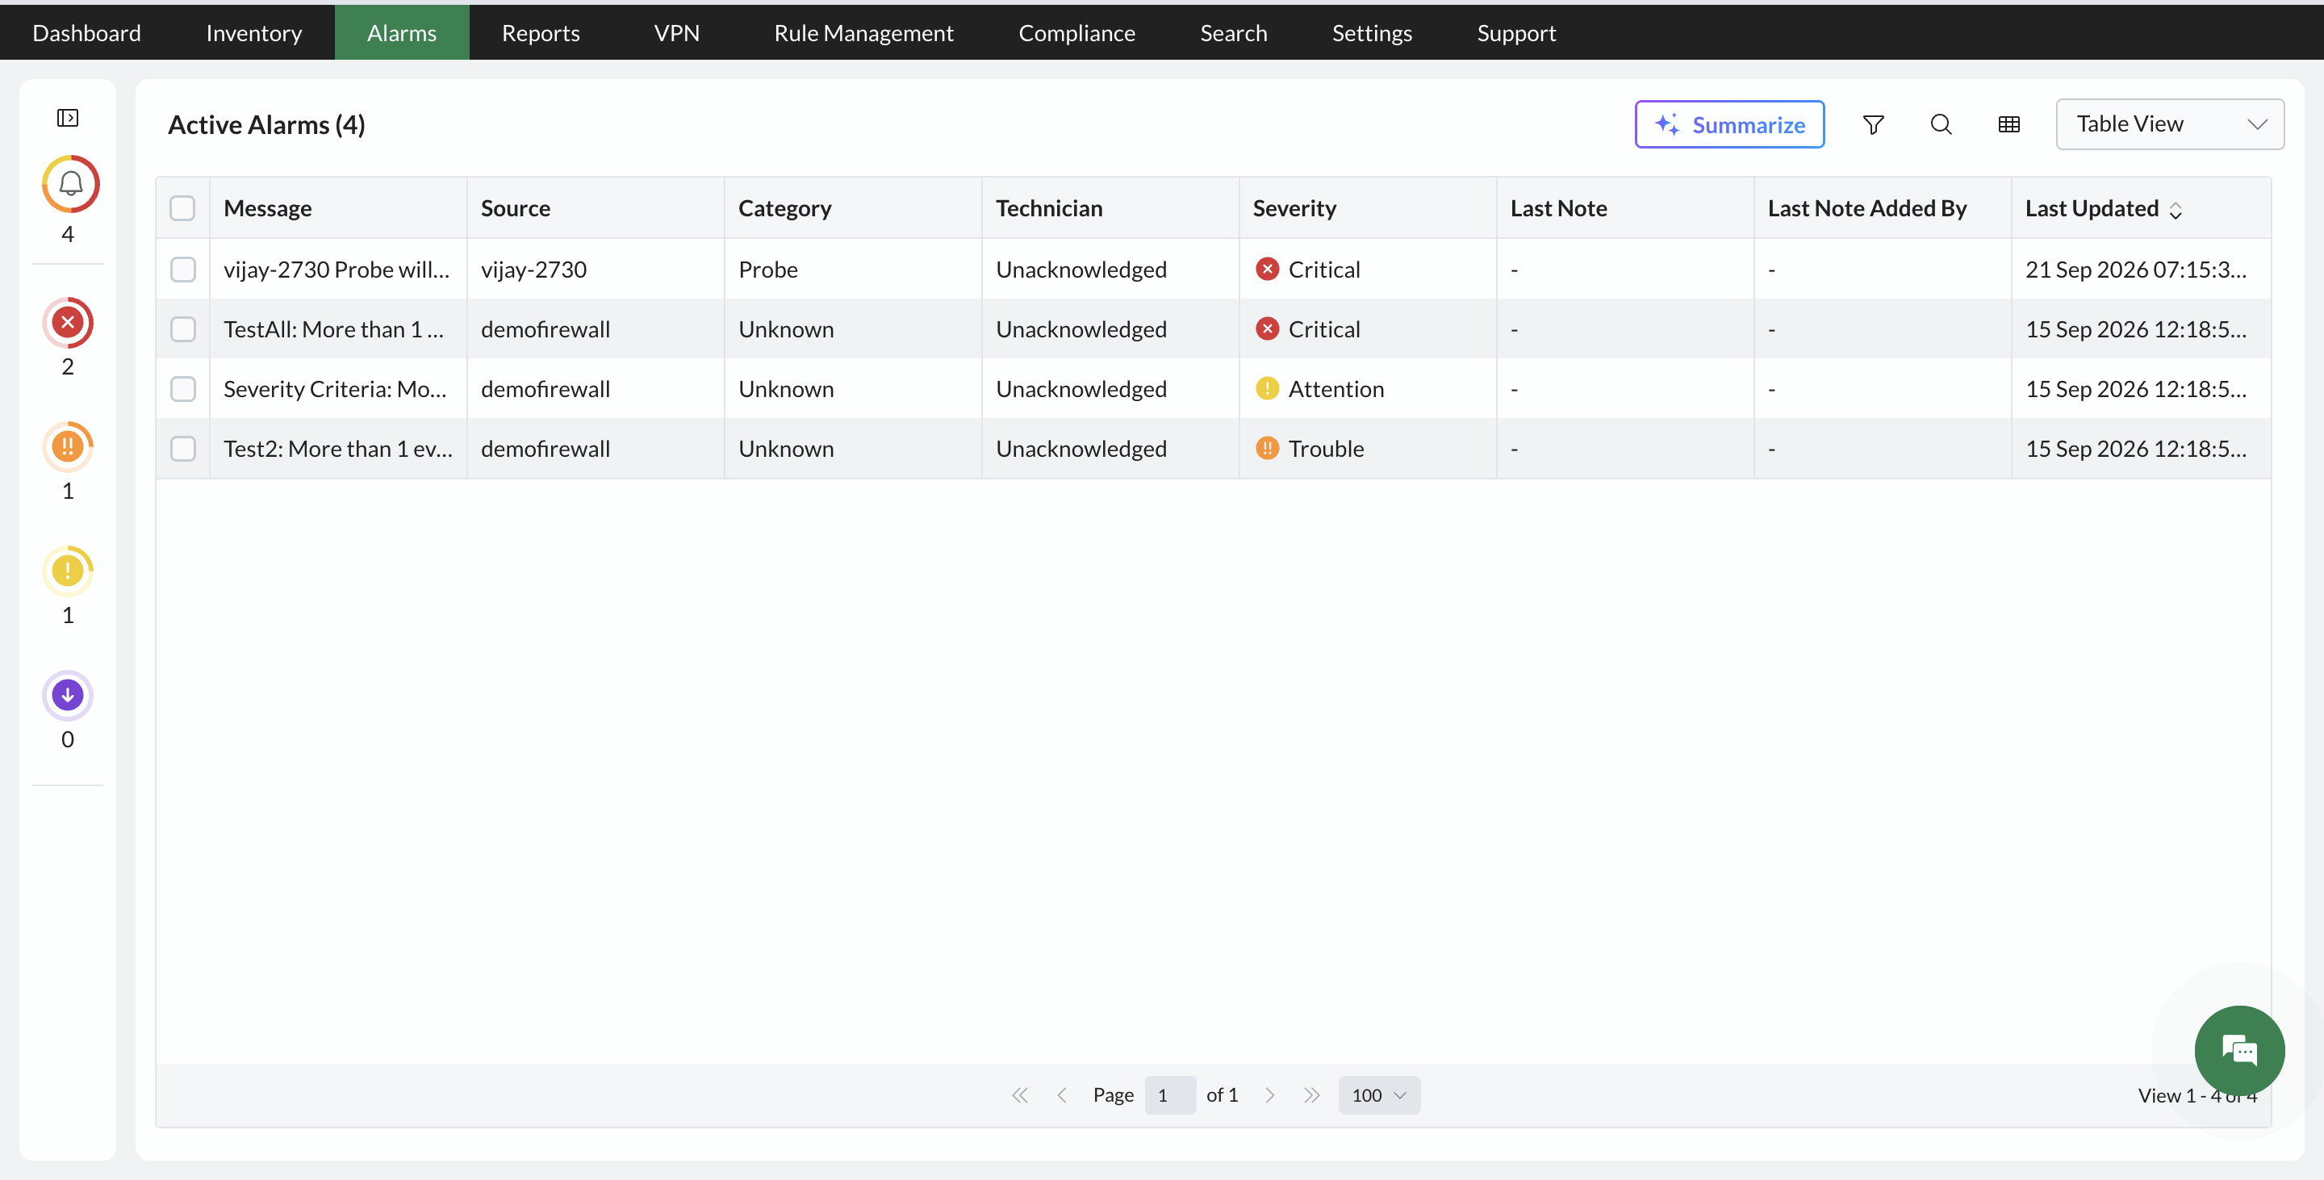Switch to the Alarms tab
The image size is (2324, 1180).
click(402, 32)
